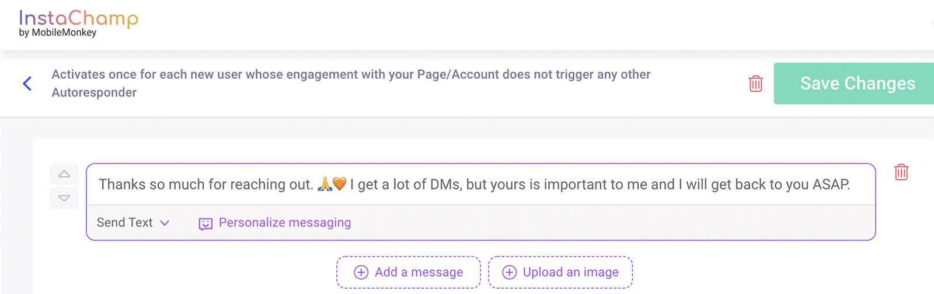Click the Upload an image button

coord(560,272)
